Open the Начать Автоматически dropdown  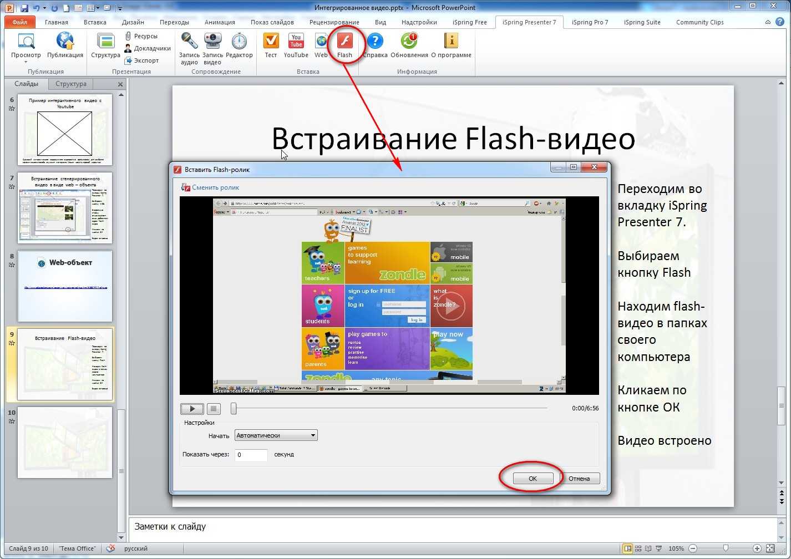pos(276,435)
